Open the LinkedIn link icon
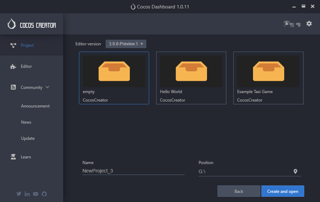Viewport: 320px width, 202px height. [27, 194]
